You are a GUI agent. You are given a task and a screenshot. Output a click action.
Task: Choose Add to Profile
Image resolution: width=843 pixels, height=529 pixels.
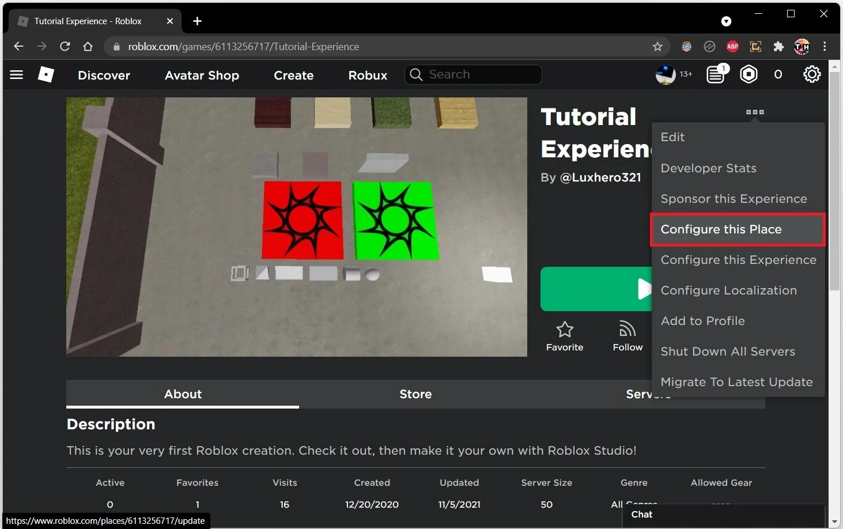[738, 321]
